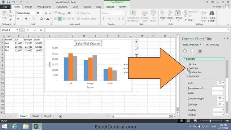Switch to FORMAT chart tools tab
The width and height of the screenshot is (231, 130).
123,7
